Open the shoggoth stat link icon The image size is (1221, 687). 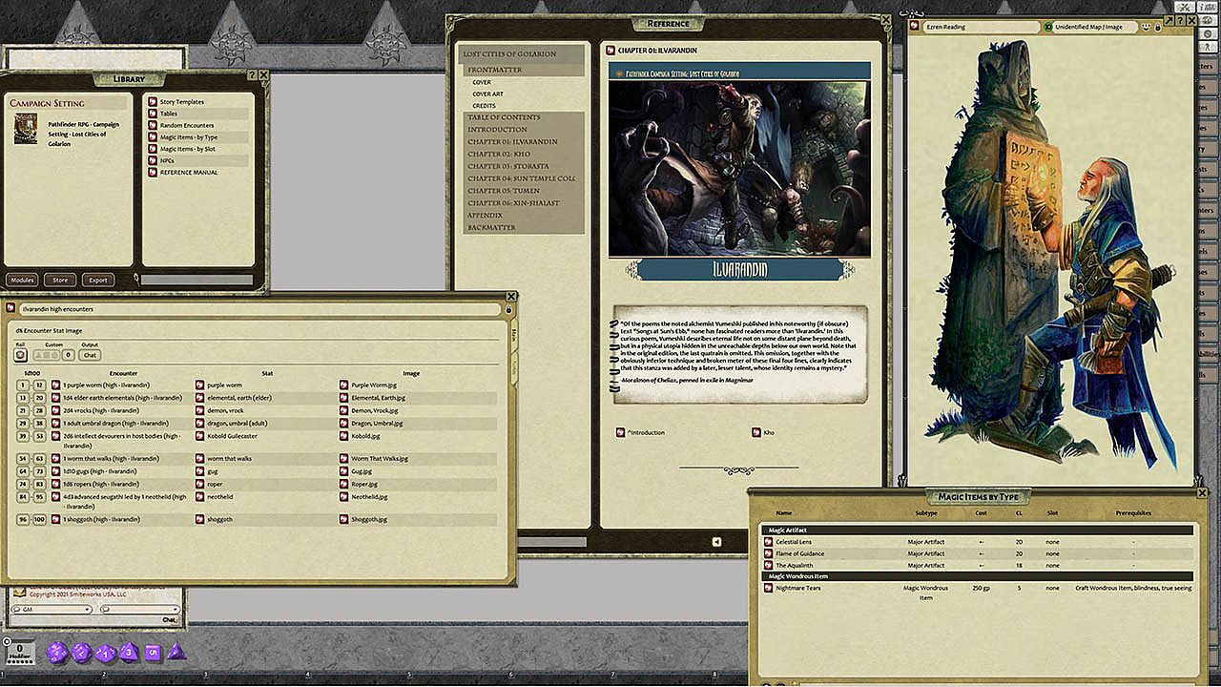tap(199, 520)
